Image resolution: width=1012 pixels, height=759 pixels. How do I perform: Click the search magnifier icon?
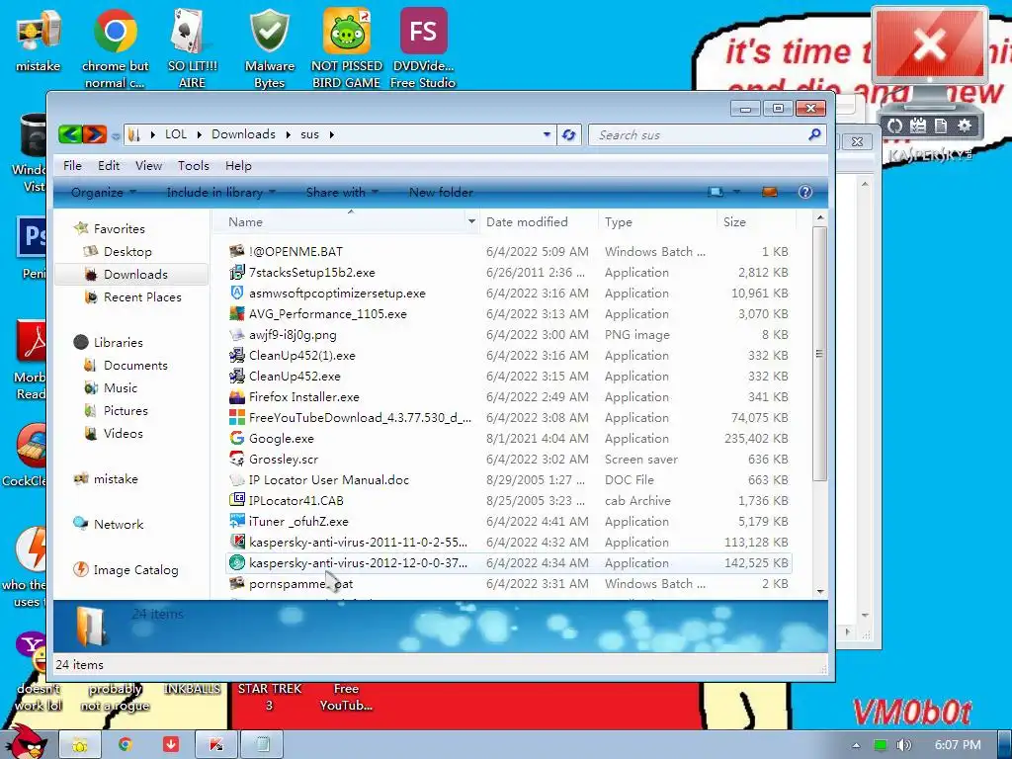coord(814,134)
